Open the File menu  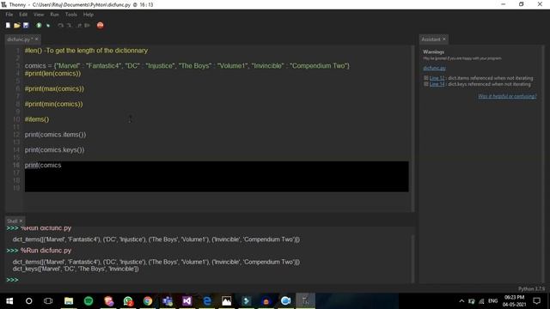tap(9, 15)
